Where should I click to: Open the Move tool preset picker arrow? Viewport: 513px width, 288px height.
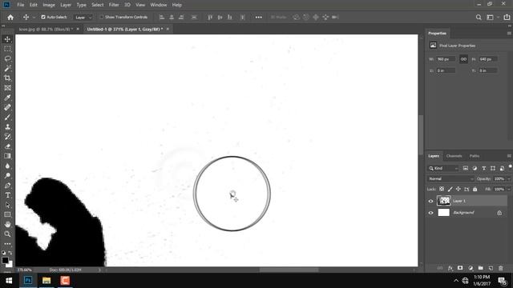tap(34, 18)
